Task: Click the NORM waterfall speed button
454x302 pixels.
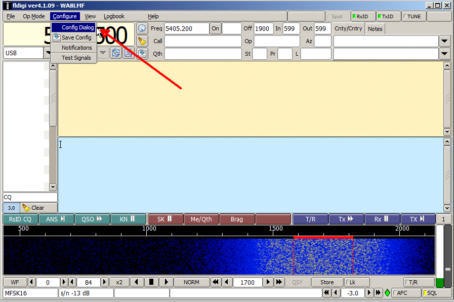Action: (191, 282)
